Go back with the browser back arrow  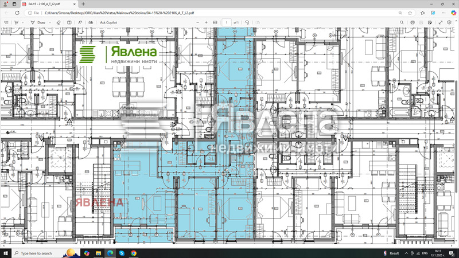7,12
